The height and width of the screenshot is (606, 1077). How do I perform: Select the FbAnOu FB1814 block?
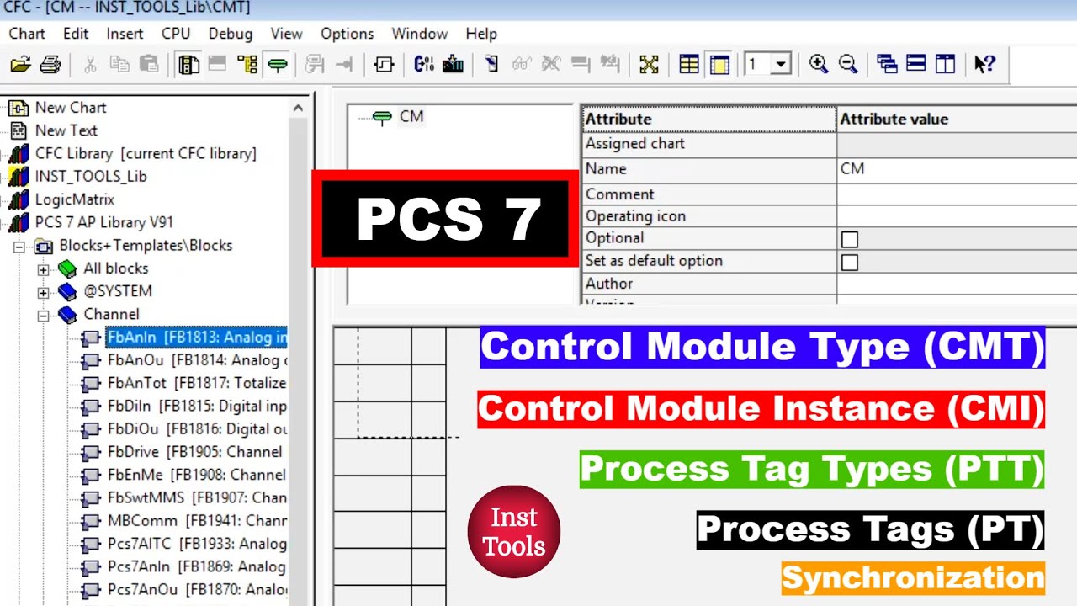[x=197, y=360]
